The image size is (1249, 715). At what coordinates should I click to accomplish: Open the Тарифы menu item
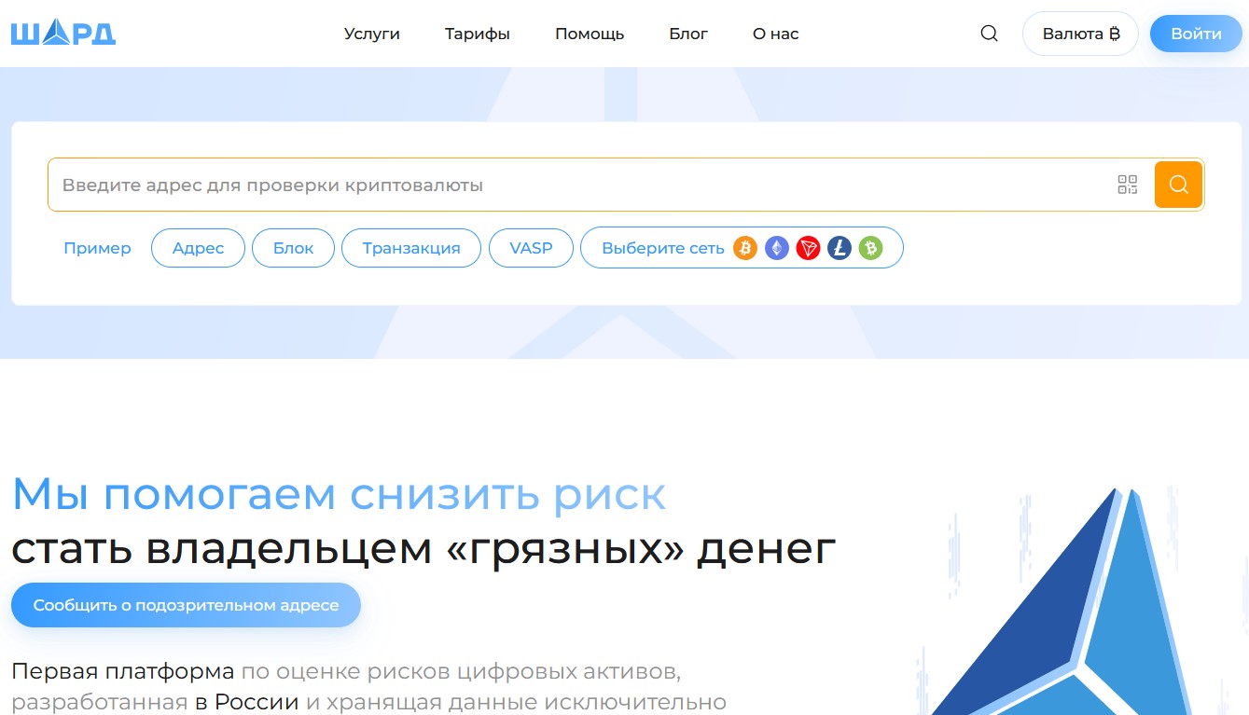(477, 33)
